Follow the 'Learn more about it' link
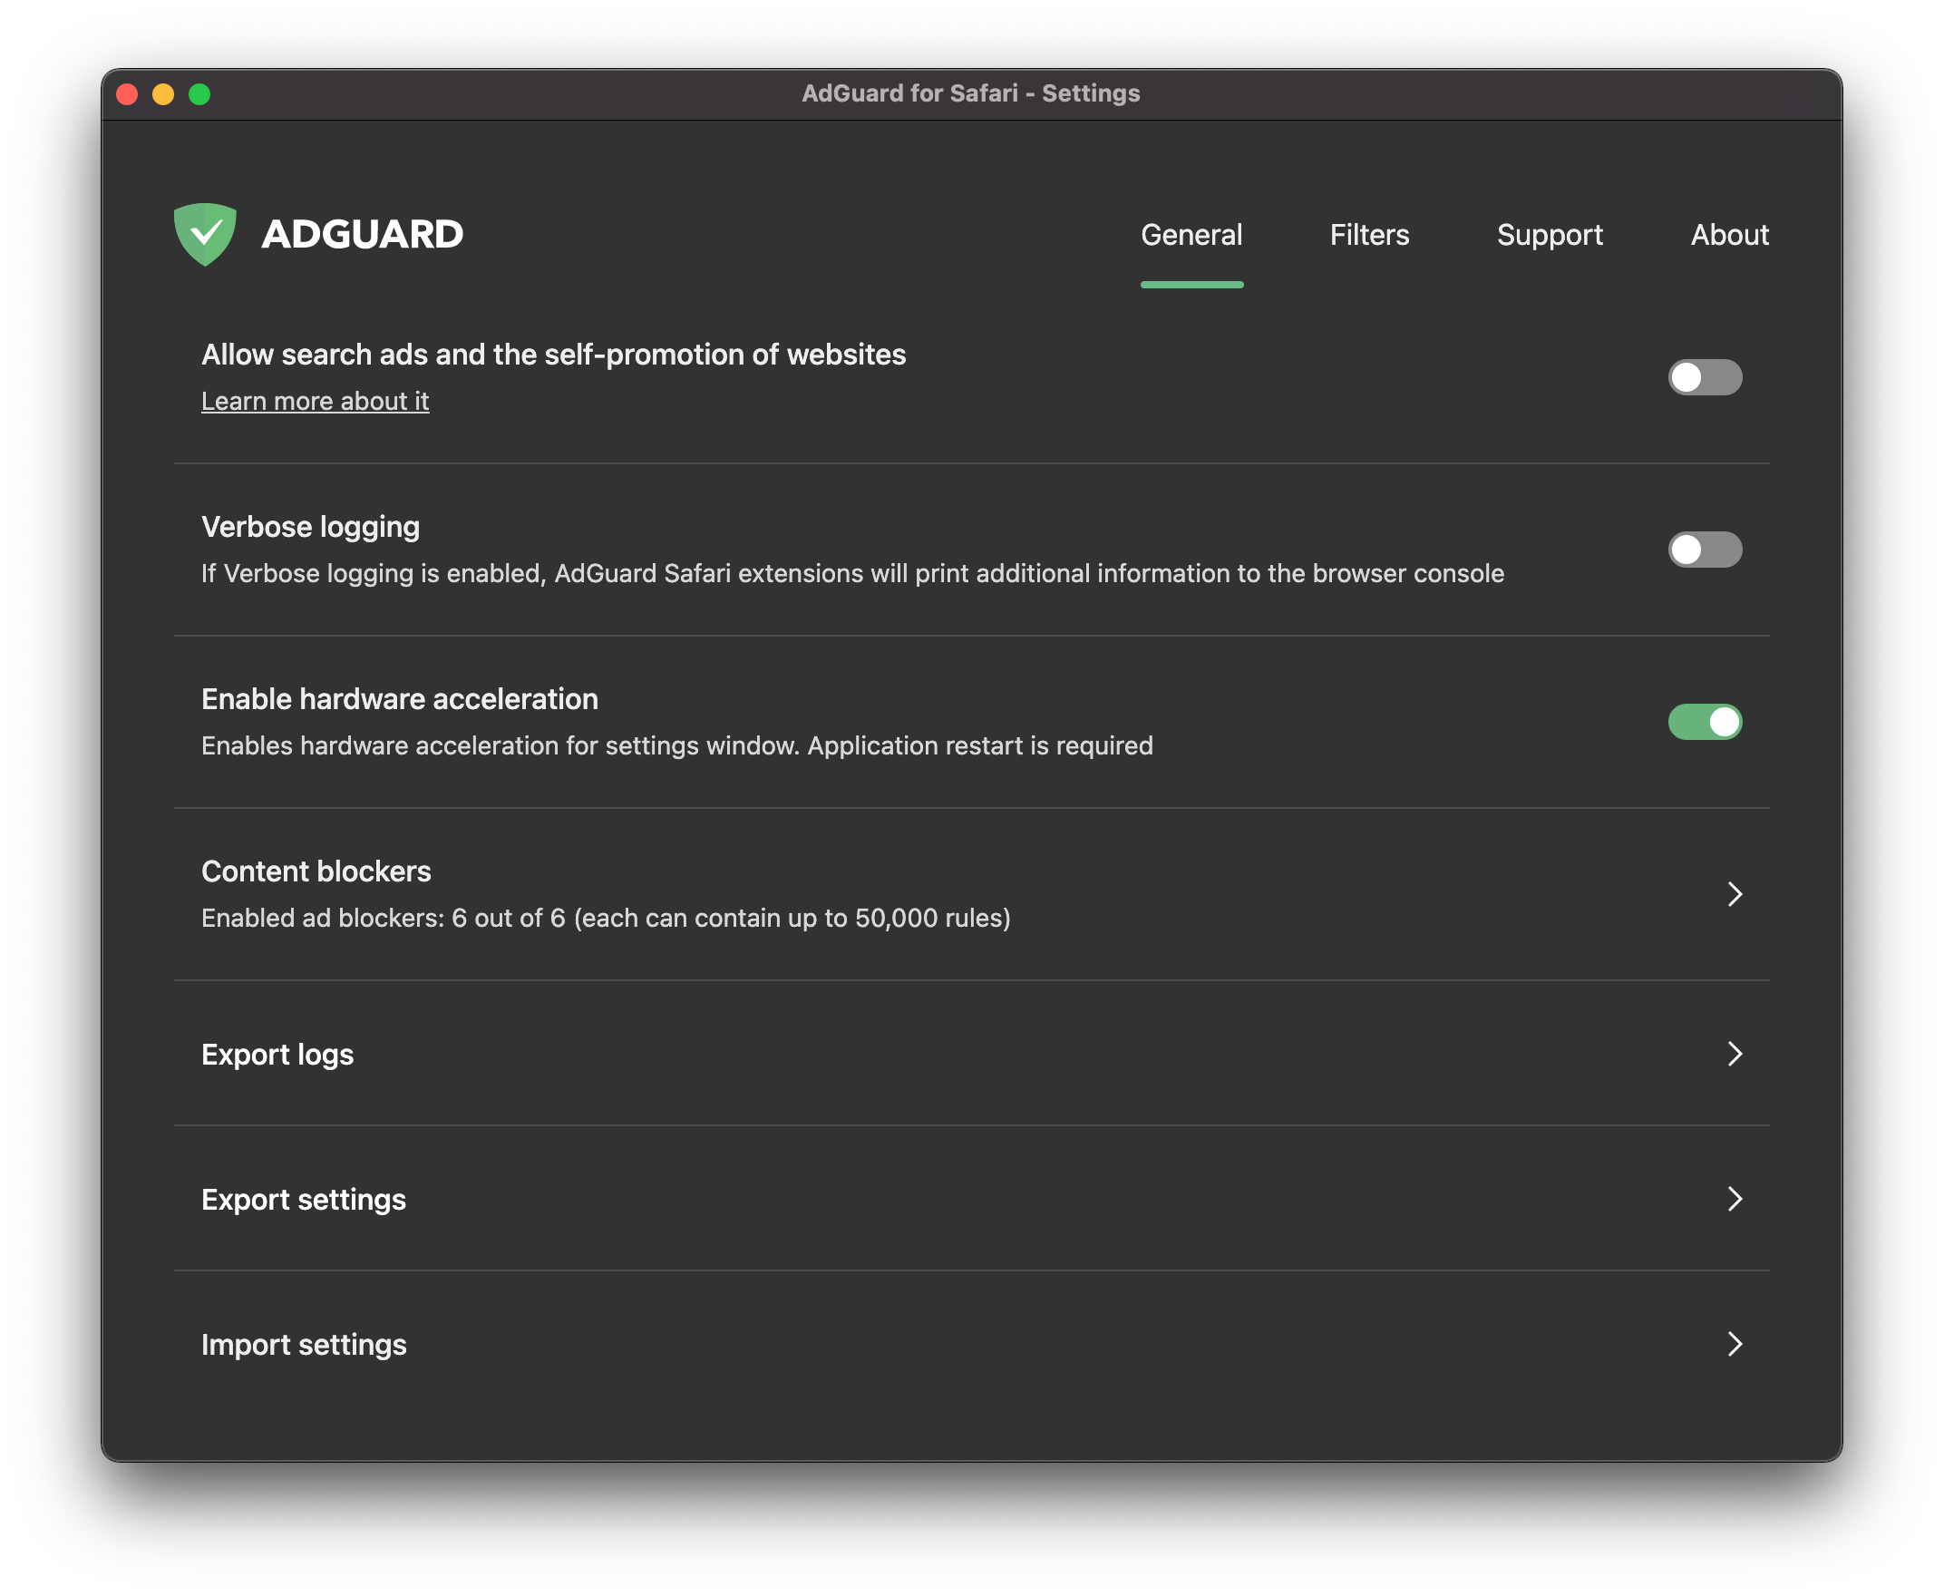The height and width of the screenshot is (1596, 1944). click(315, 401)
